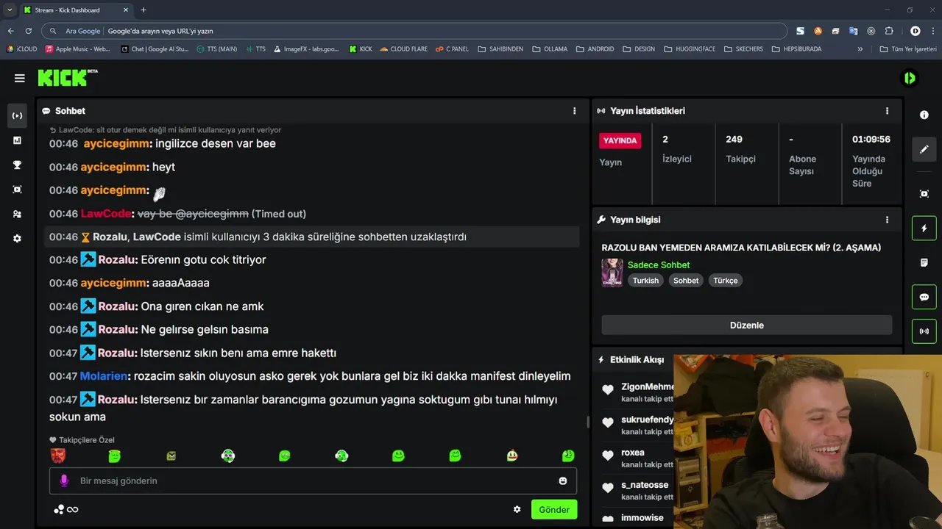Open the community users sidebar icon
This screenshot has height=529, width=942.
(17, 215)
